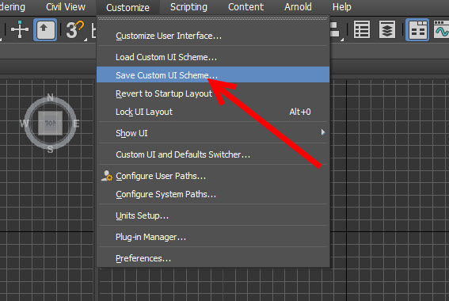Open the Align tool flyout icon
Image resolution: width=449 pixels, height=301 pixels.
click(x=336, y=29)
